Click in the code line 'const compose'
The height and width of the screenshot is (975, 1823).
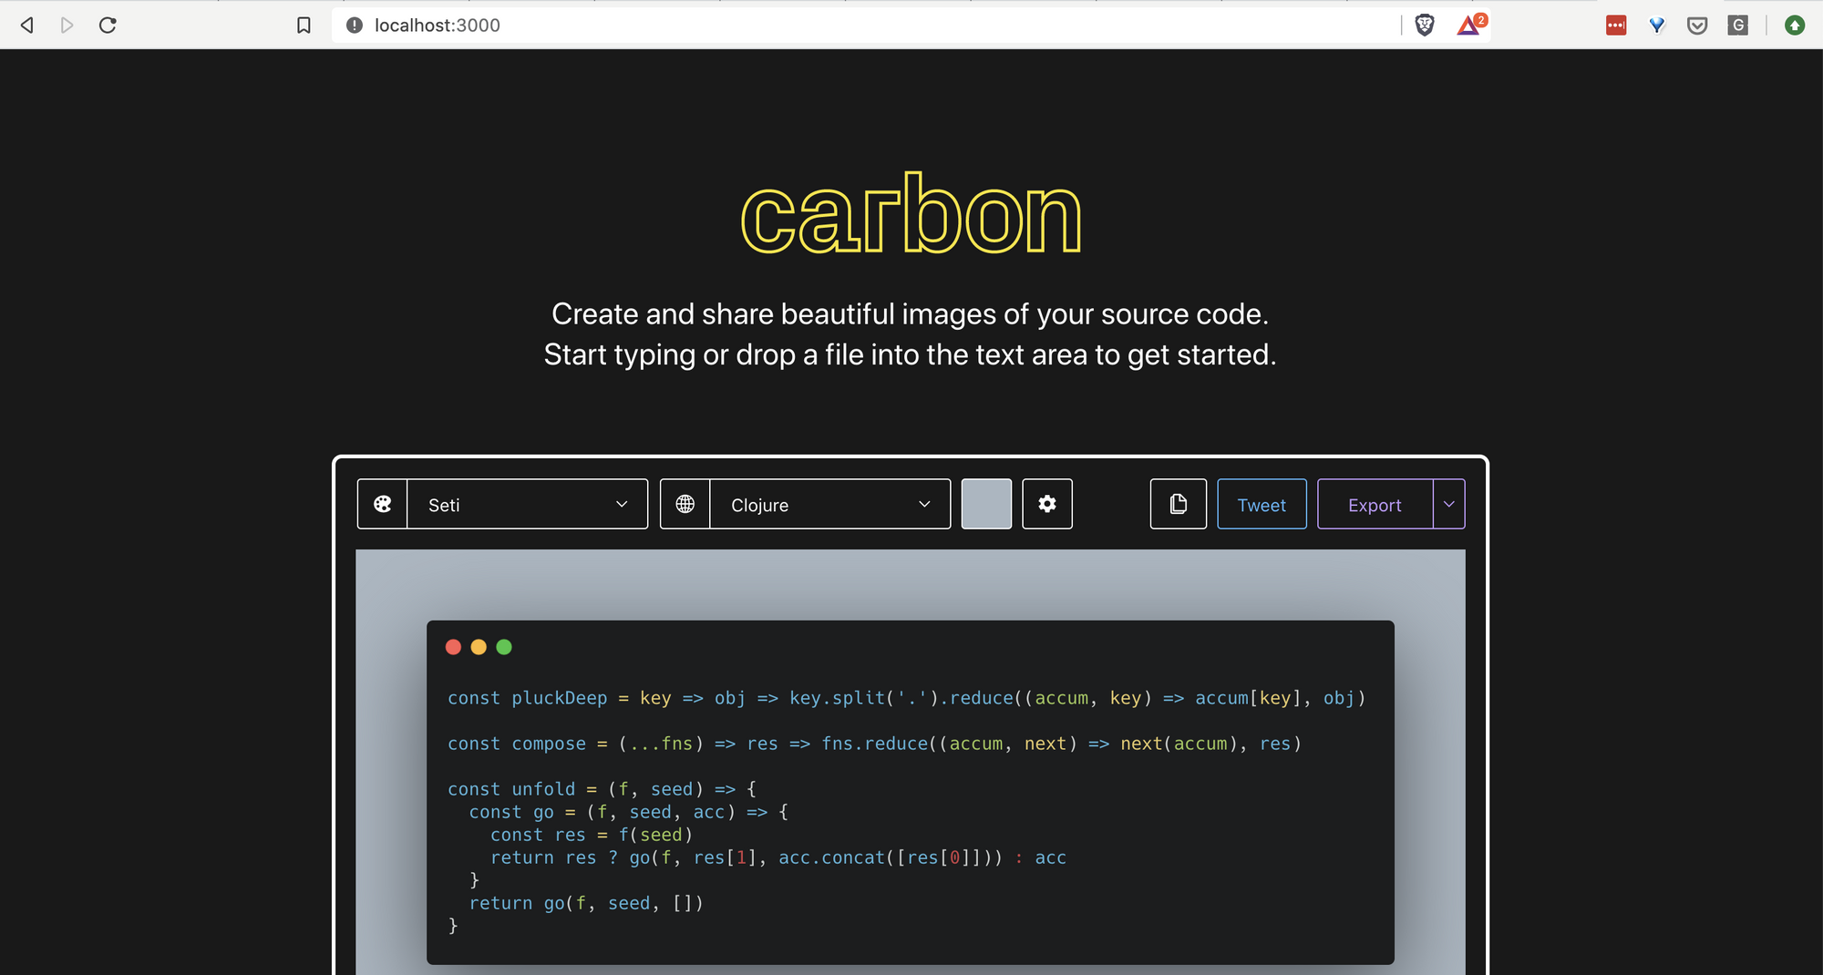tap(875, 744)
